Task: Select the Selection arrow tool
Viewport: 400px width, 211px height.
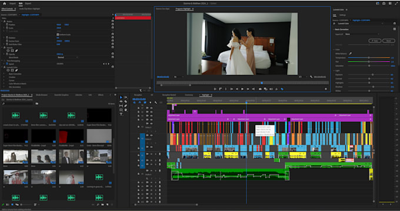Action: 121,98
